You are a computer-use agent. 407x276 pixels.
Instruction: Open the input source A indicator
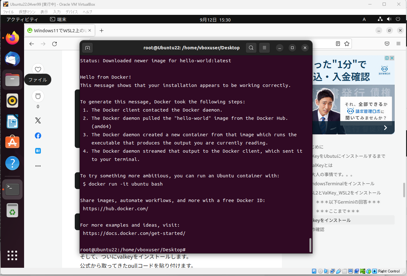364,20
